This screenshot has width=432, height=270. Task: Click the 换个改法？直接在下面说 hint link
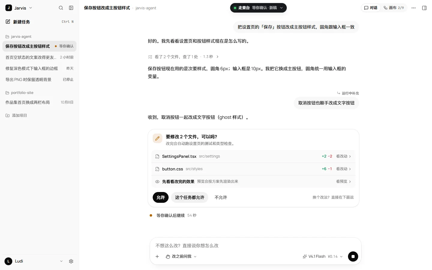point(333,197)
